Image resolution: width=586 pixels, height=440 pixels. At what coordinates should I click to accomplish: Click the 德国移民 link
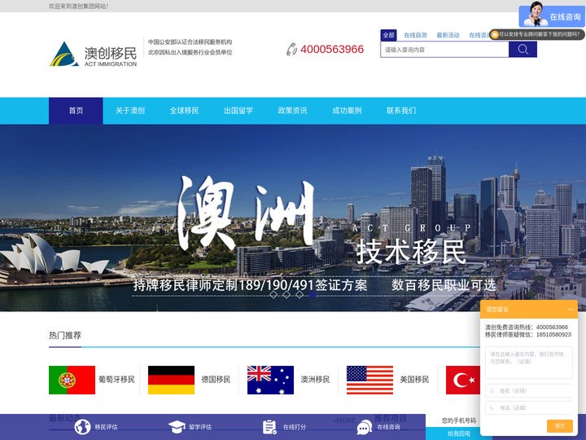pyautogui.click(x=216, y=380)
